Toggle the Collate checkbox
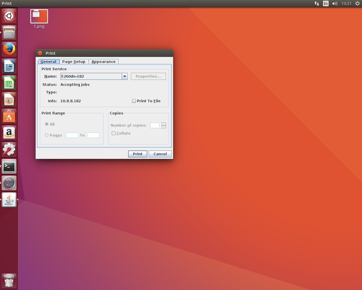This screenshot has height=290, width=362. 113,133
